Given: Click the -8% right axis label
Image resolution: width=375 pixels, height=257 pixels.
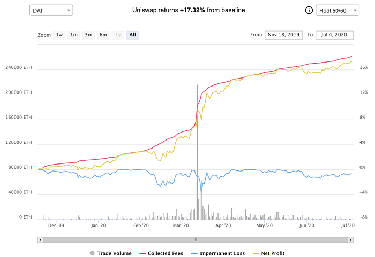Looking at the screenshot, I should (364, 217).
